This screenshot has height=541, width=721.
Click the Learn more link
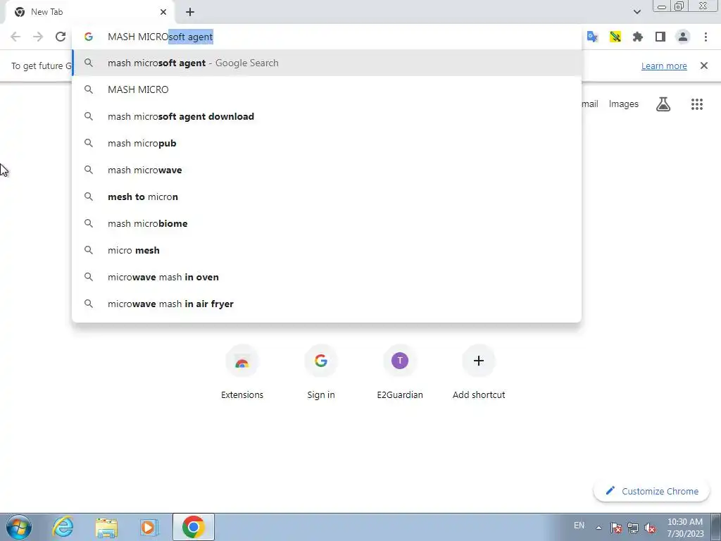(664, 66)
